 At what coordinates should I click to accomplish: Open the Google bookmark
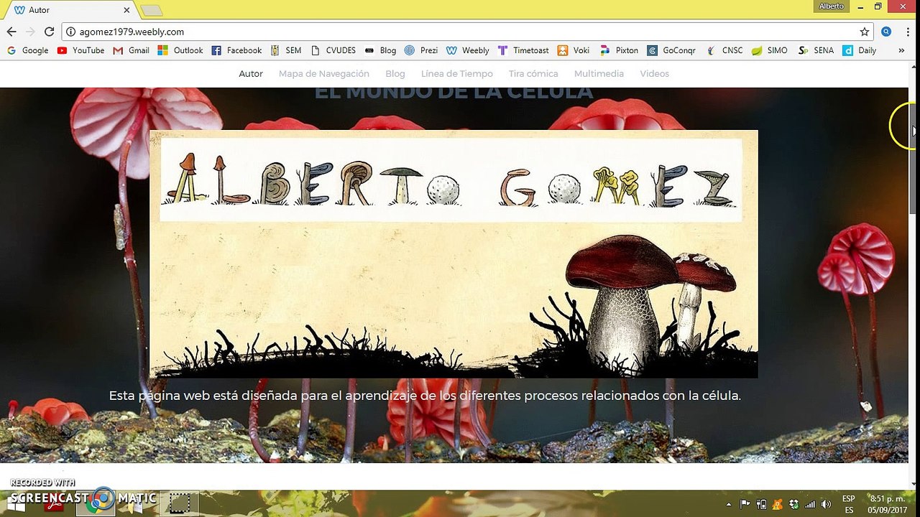(28, 50)
